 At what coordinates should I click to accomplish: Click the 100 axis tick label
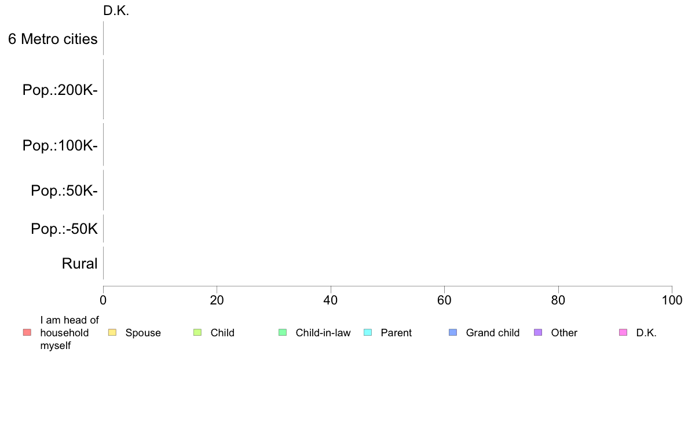coord(672,300)
